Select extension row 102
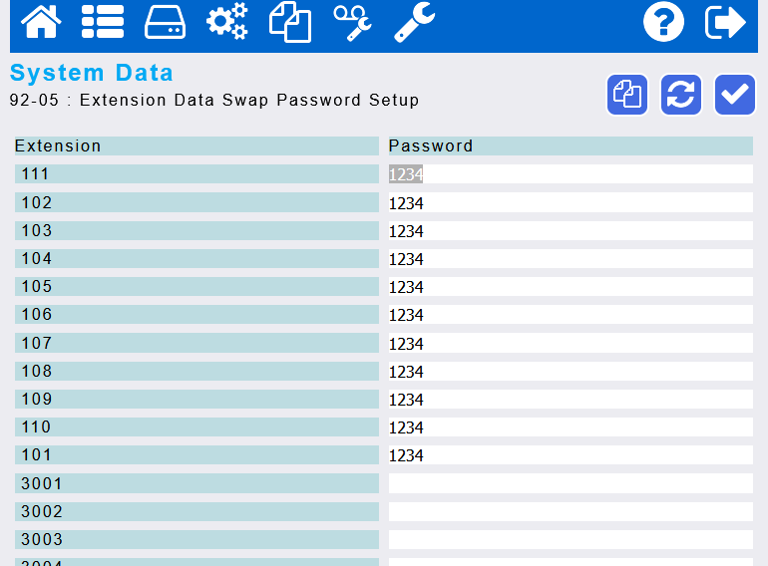Image resolution: width=768 pixels, height=566 pixels. (196, 202)
